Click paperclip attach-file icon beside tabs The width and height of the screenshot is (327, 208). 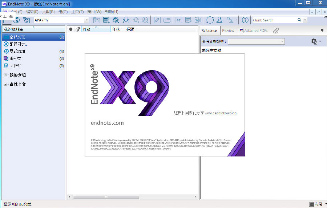point(276,31)
